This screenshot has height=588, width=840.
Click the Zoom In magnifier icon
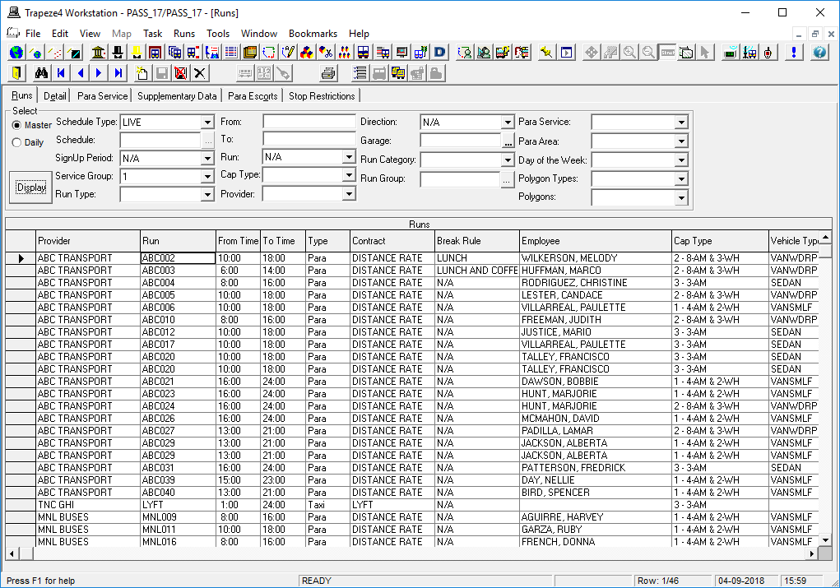[x=630, y=51]
